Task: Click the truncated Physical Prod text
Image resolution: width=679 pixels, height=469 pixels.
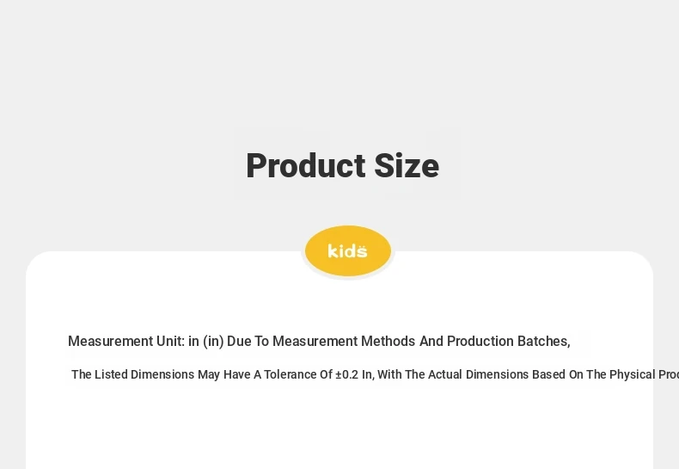Action: pyautogui.click(x=644, y=374)
